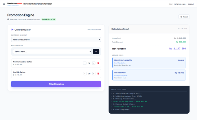197x120 pixels.
Task: Select the Tier Discount rule card
Action: [x=149, y=75]
